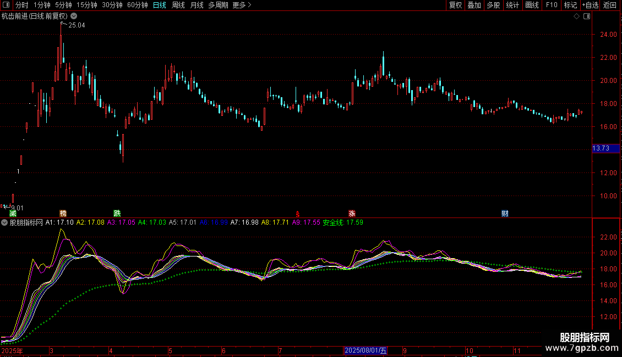Expand the 更多 periods menu
Image resolution: width=622 pixels, height=357 pixels.
point(242,5)
